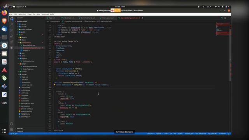Open the Selection menu
249x140 pixels.
22,14
